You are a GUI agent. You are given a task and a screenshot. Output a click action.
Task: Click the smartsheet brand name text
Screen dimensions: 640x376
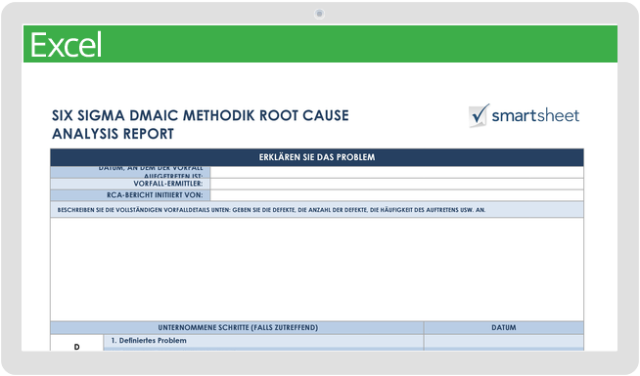pyautogui.click(x=535, y=115)
